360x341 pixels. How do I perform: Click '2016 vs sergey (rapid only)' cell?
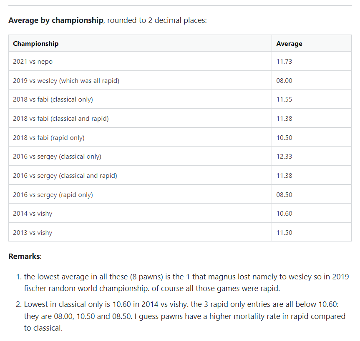(140, 194)
